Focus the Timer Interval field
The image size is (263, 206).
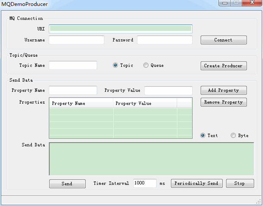point(145,184)
